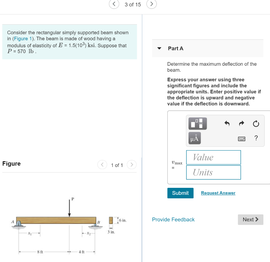Click the undo arrow in answer toolbar
The height and width of the screenshot is (262, 270).
point(227,124)
